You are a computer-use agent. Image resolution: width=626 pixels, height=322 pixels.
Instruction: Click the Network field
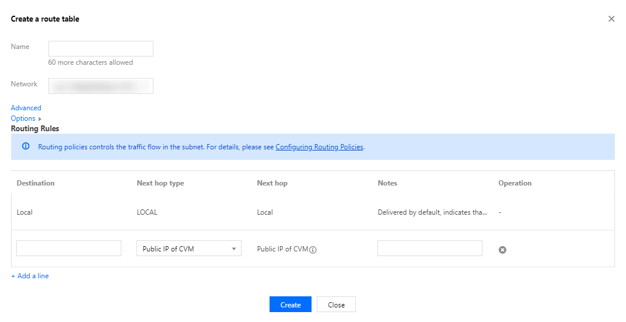tap(100, 86)
